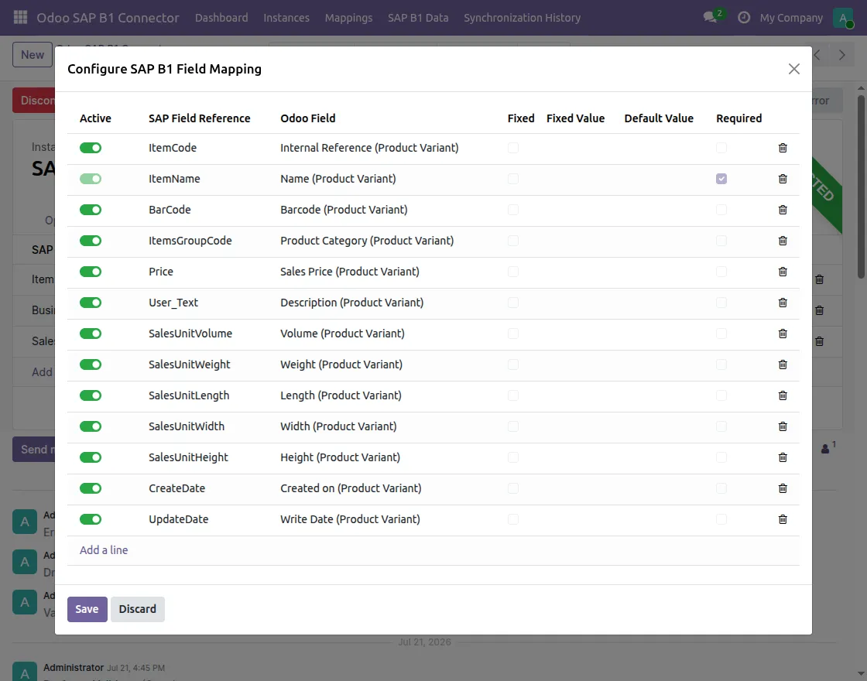
Task: Delete the ItemCode mapping row
Action: click(783, 148)
